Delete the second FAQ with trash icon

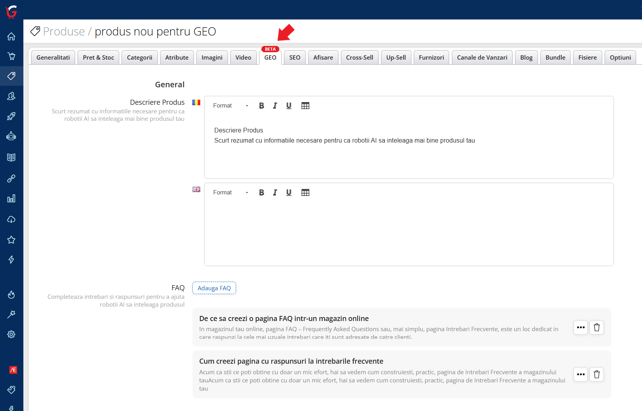(x=596, y=375)
